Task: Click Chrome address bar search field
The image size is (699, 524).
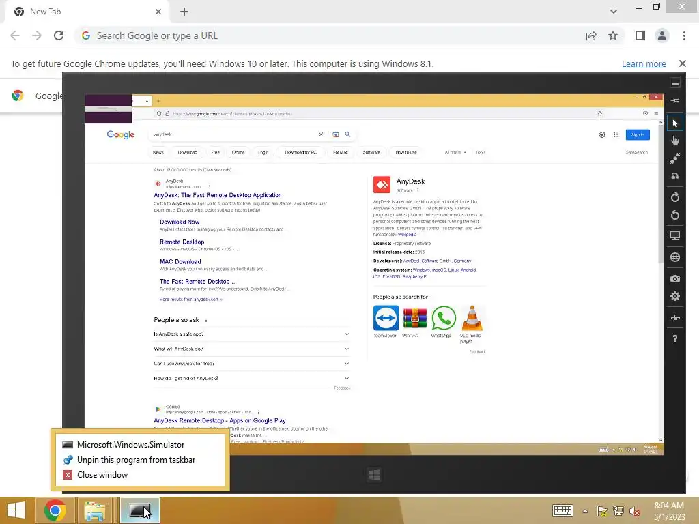Action: tap(330, 35)
